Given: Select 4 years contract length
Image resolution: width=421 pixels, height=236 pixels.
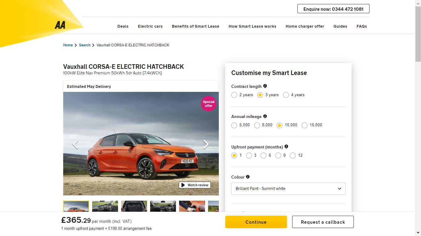Looking at the screenshot, I should click(x=286, y=95).
